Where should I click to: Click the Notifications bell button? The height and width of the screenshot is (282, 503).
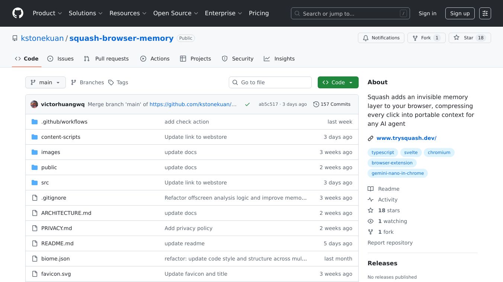pyautogui.click(x=381, y=38)
